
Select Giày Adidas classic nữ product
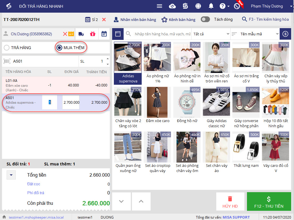point(217,108)
